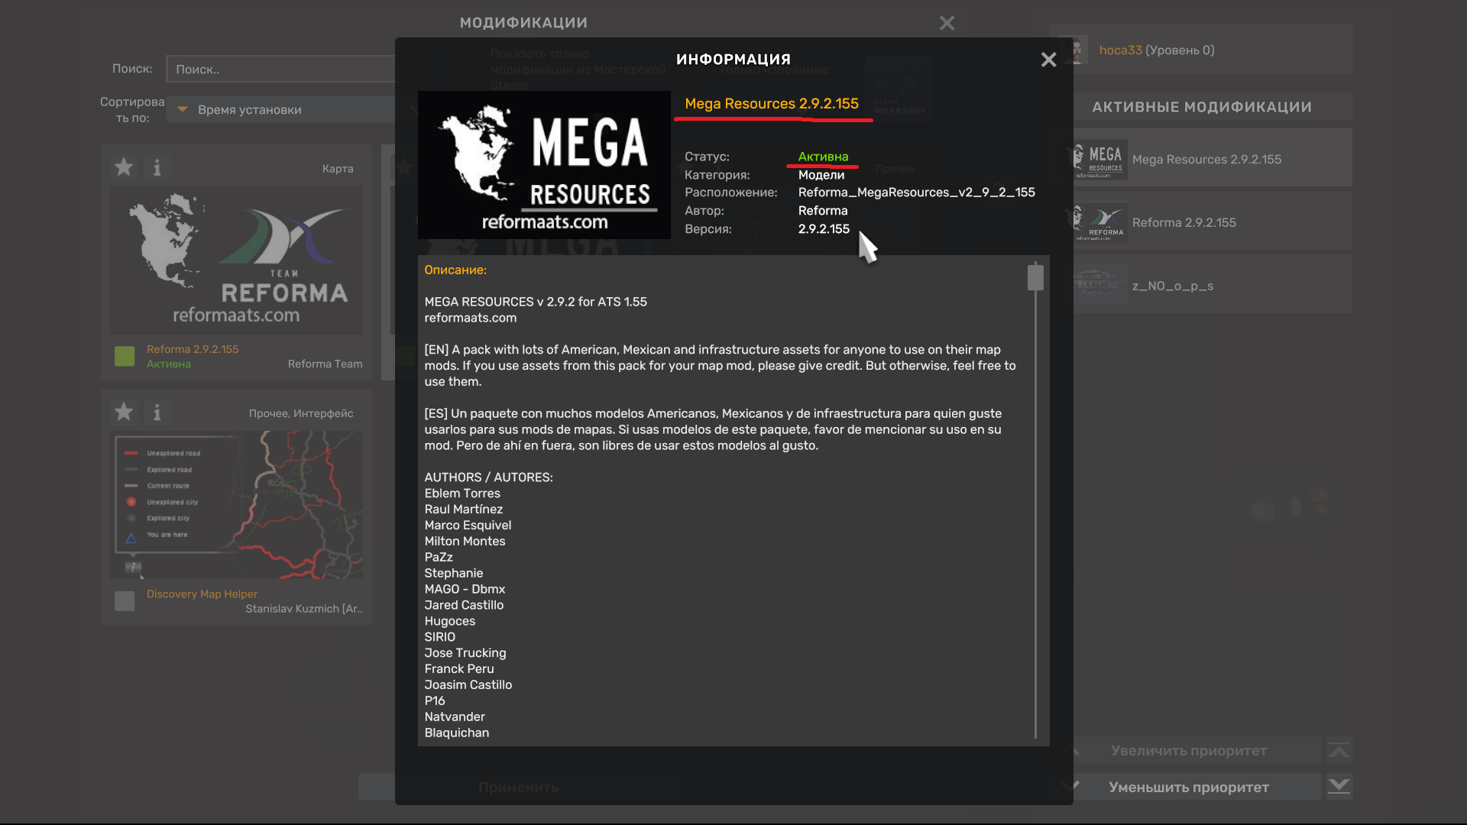This screenshot has width=1467, height=825.
Task: Focus the Поиск search field
Action: click(x=283, y=69)
